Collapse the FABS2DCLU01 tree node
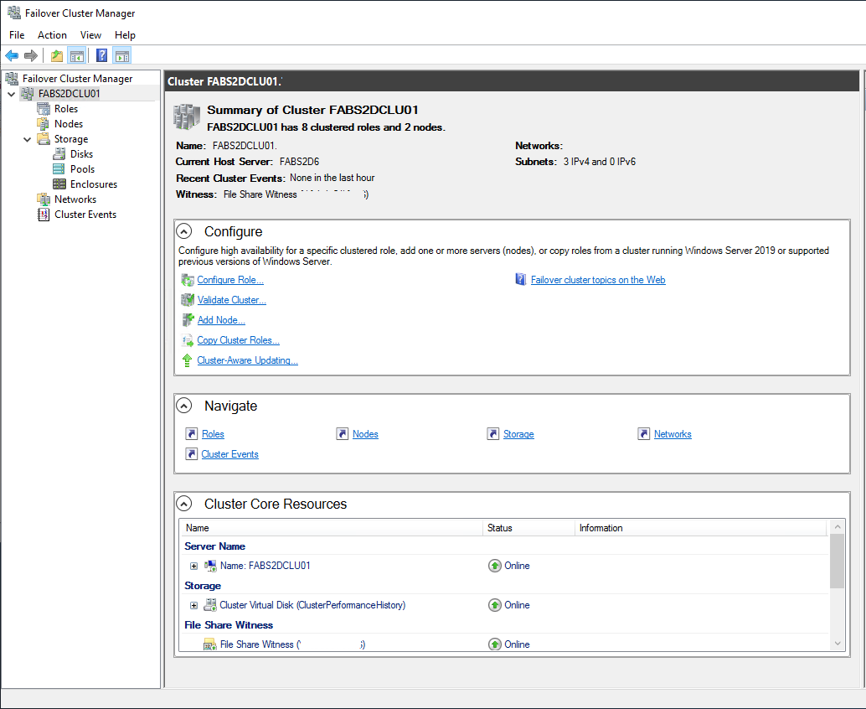 coord(12,94)
